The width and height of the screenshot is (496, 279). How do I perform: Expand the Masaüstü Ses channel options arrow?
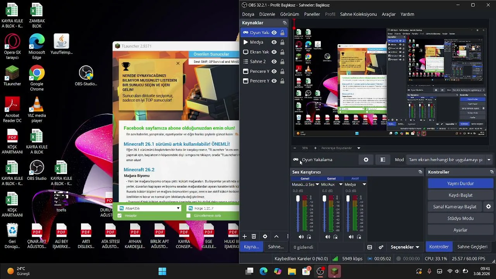[x=317, y=184]
